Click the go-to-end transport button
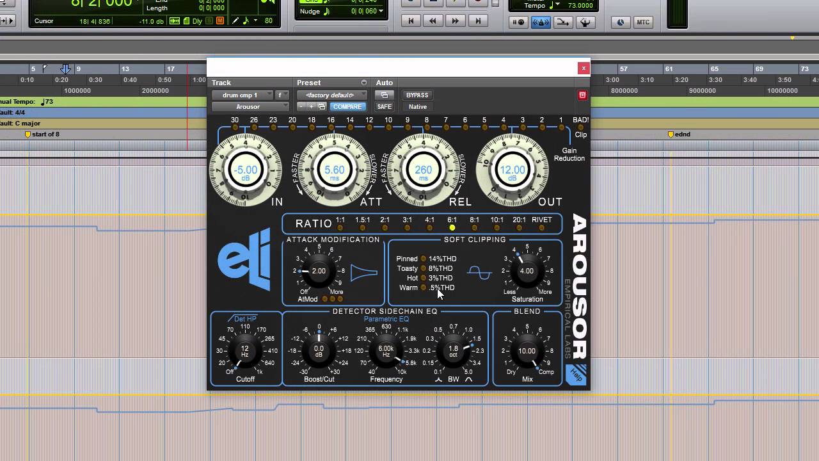 [x=477, y=21]
